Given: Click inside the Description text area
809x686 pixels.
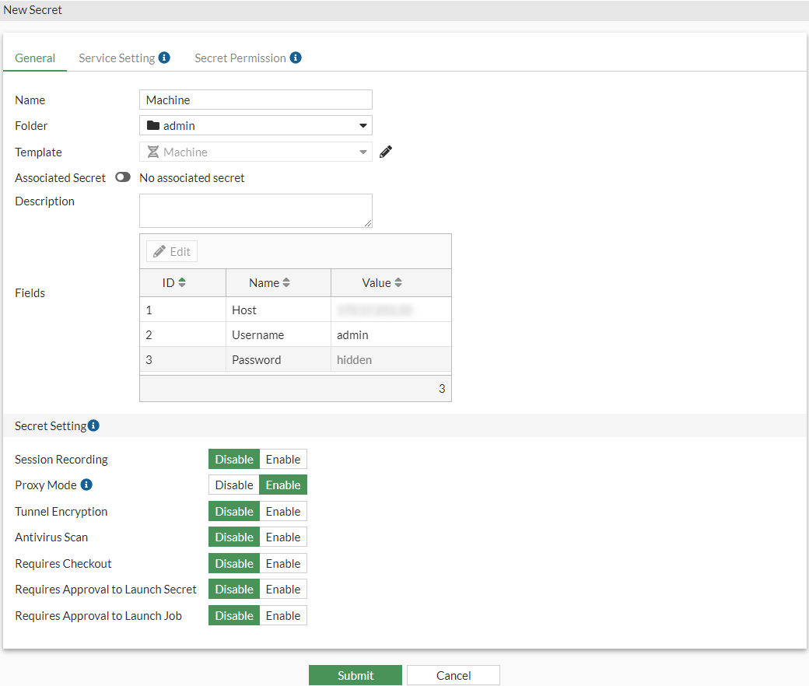Looking at the screenshot, I should click(x=255, y=210).
